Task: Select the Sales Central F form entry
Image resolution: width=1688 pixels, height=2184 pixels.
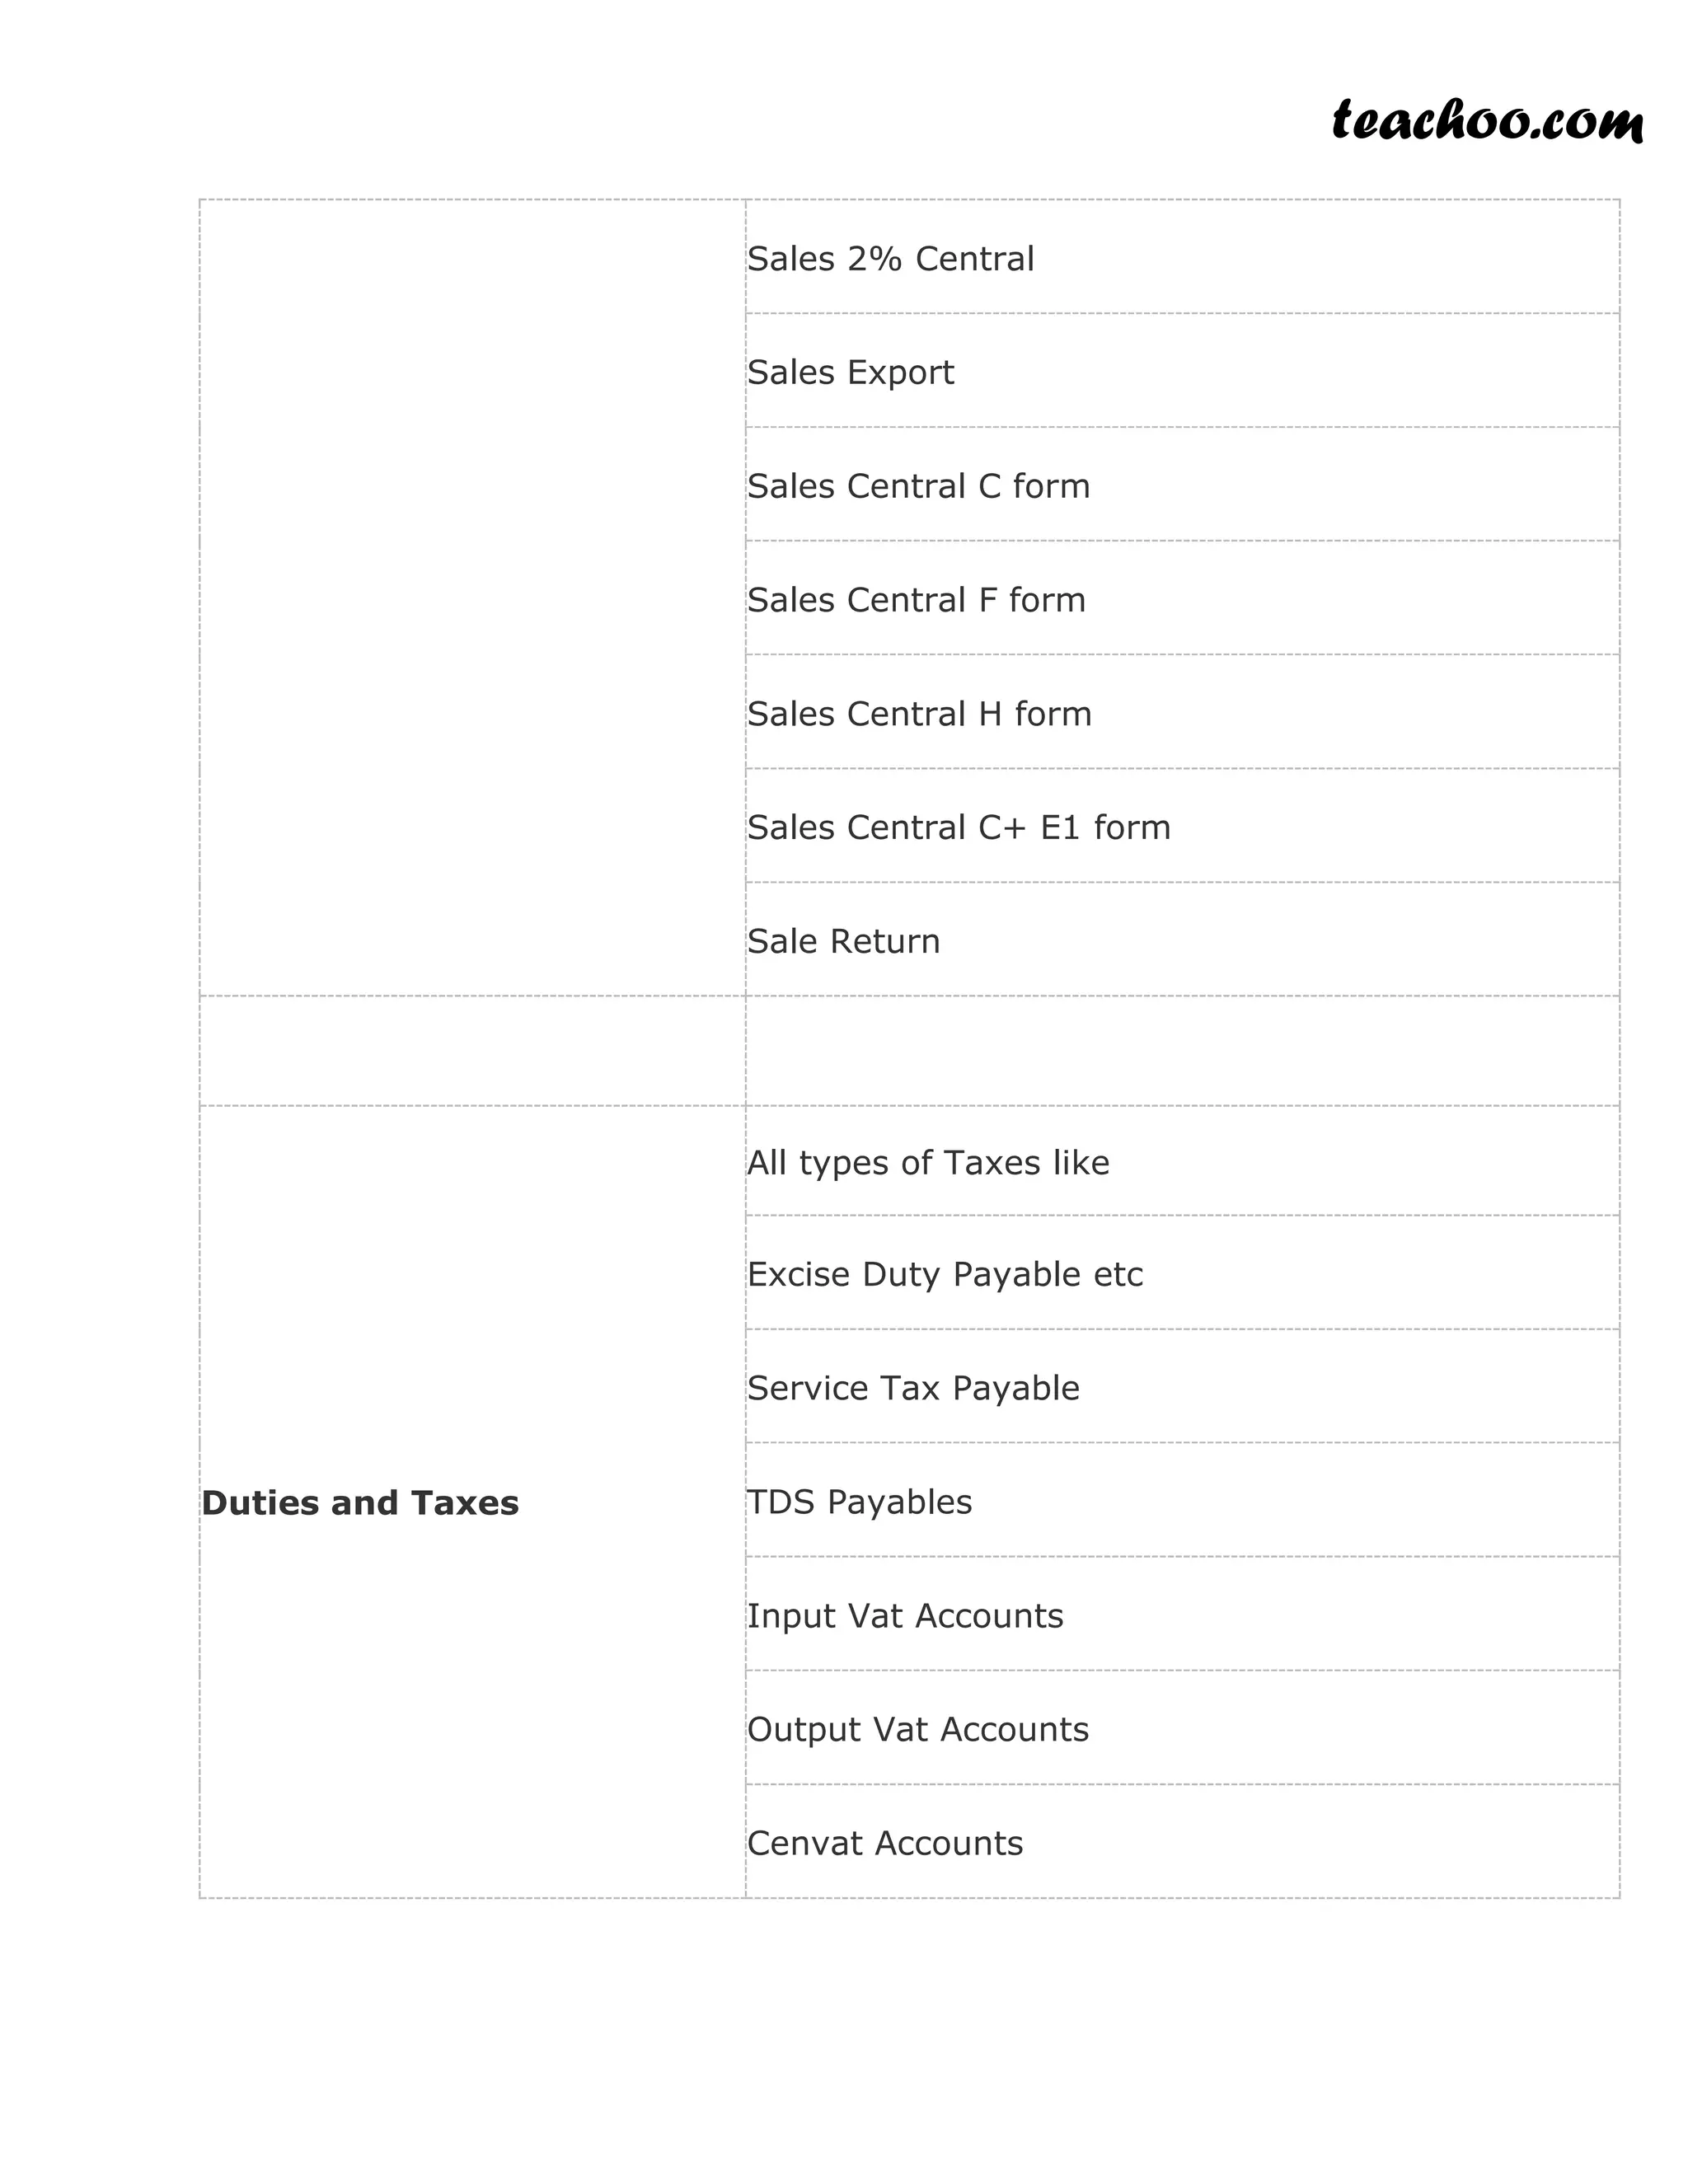Action: tap(916, 601)
